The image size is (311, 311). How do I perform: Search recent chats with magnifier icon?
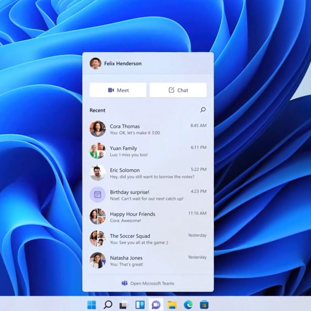pos(203,110)
